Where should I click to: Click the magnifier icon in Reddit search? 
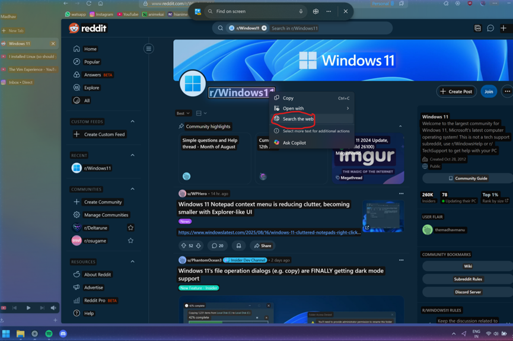[x=221, y=28]
